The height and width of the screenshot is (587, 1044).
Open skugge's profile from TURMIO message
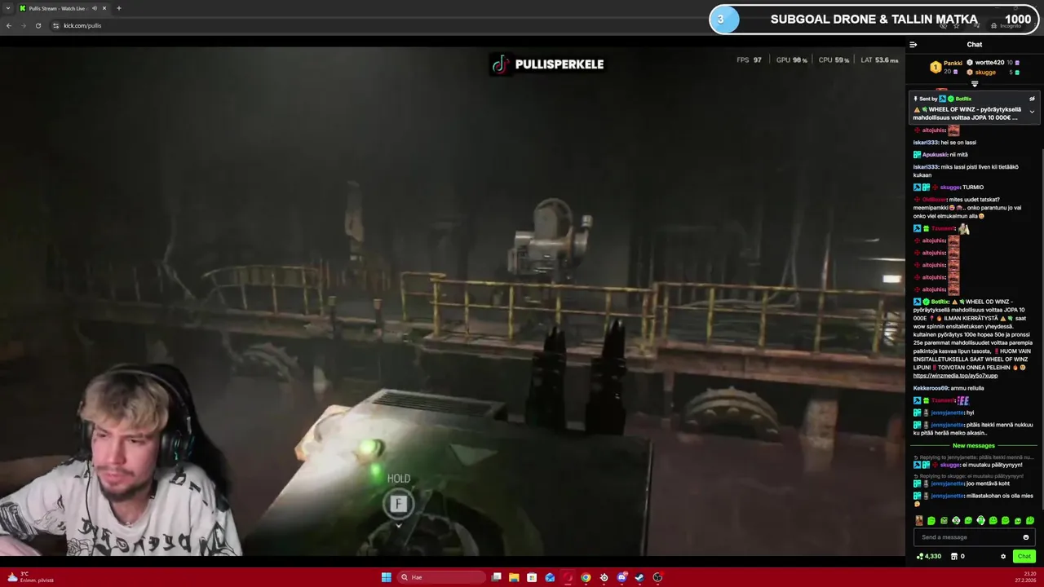click(949, 188)
